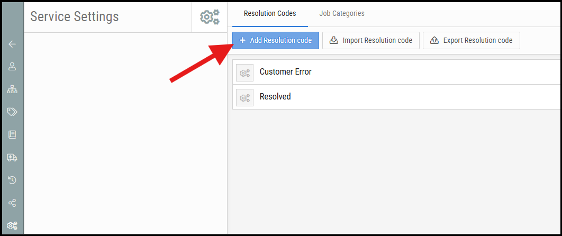Open the service truck sidebar icon
The height and width of the screenshot is (236, 562).
pos(12,157)
